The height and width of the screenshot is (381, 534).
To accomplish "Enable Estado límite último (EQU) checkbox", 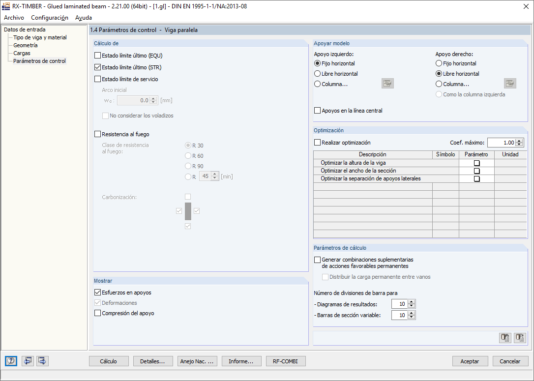I will tap(97, 56).
